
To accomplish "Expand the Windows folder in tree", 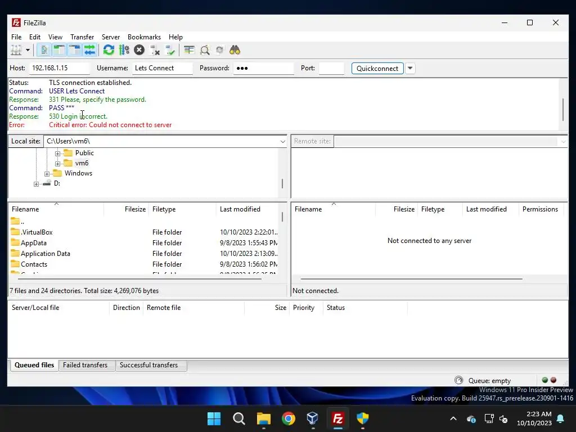I will pos(47,174).
